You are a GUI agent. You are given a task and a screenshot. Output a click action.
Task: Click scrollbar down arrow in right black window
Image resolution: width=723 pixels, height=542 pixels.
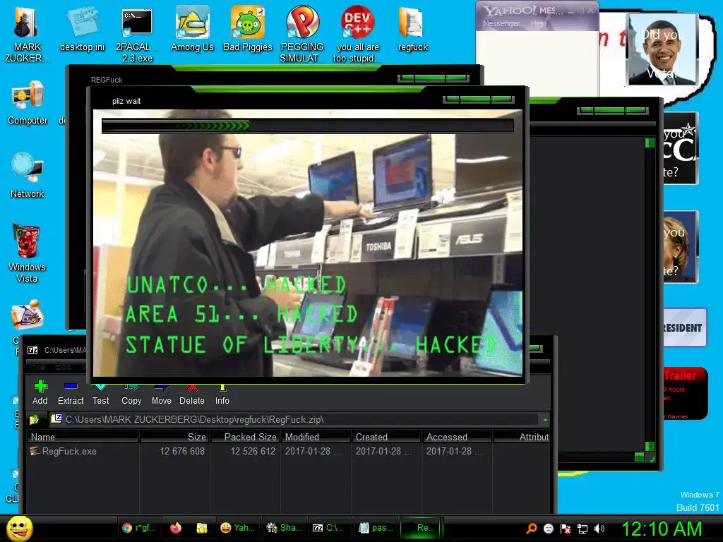[650, 446]
